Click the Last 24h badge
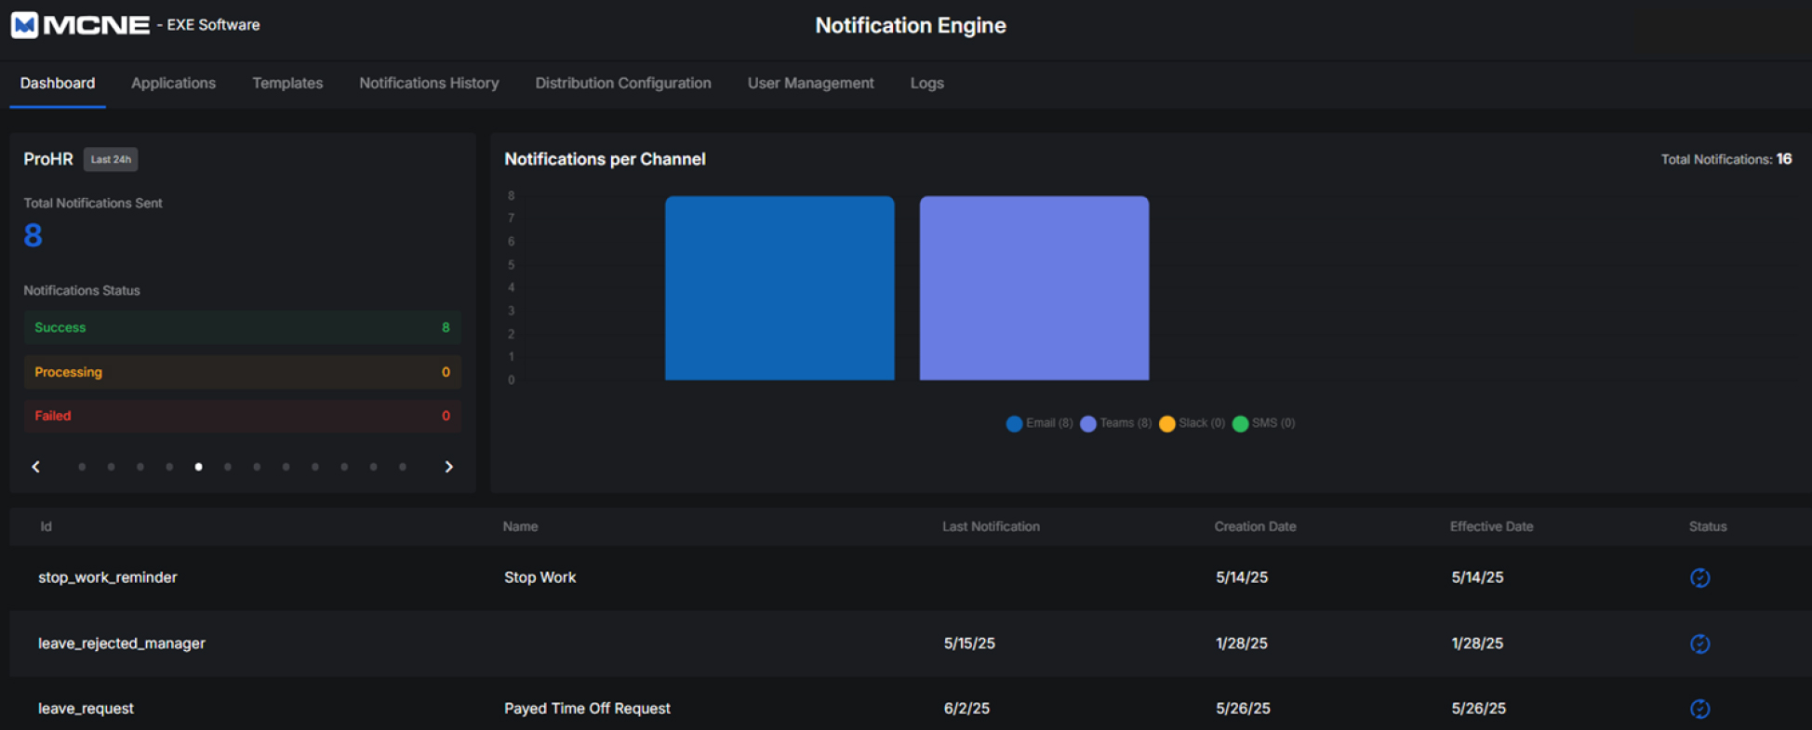Screen dimensions: 1812x730 [111, 159]
